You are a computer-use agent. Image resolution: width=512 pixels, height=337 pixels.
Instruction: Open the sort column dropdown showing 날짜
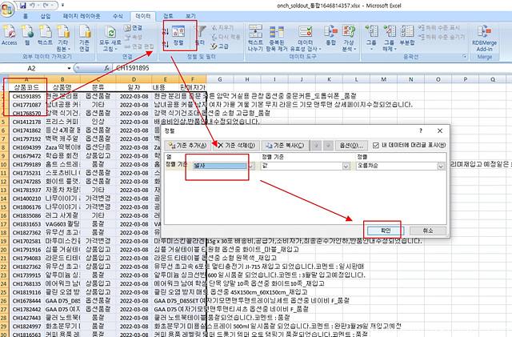[x=251, y=166]
